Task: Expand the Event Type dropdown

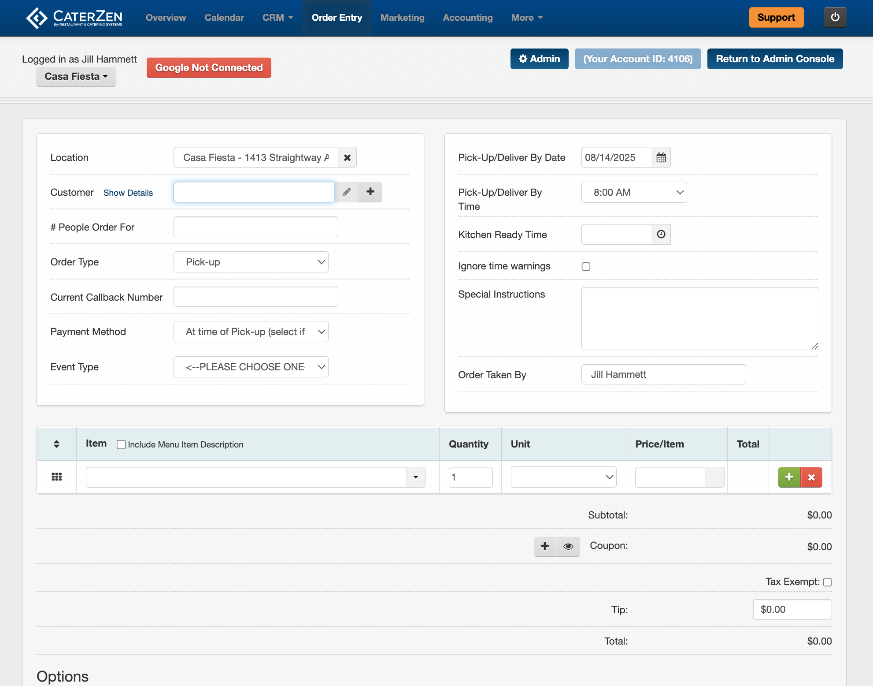Action: pyautogui.click(x=251, y=367)
